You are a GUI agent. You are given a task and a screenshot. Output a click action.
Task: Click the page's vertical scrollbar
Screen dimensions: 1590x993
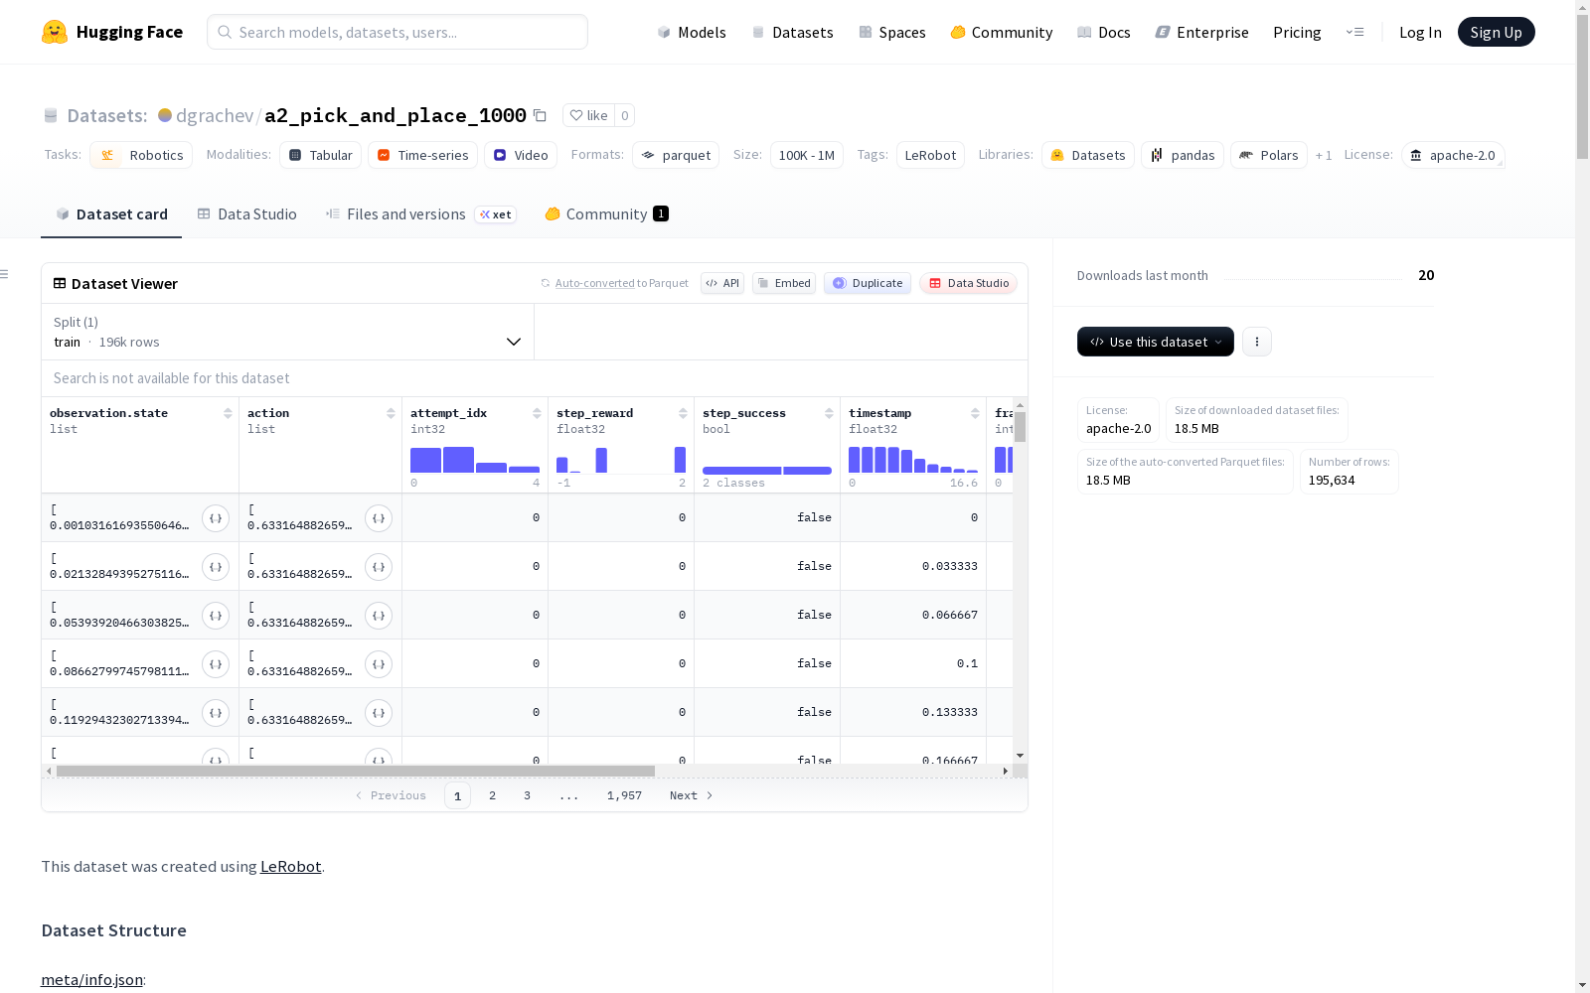(1582, 87)
